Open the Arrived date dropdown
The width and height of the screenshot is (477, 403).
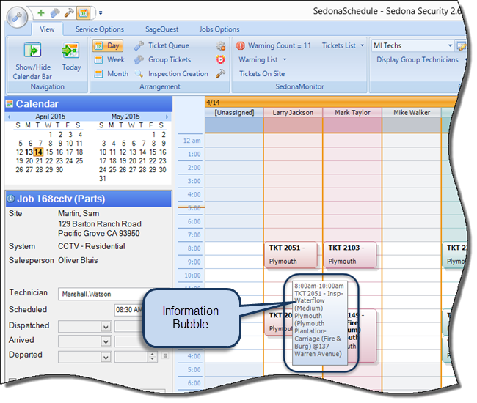pos(106,341)
